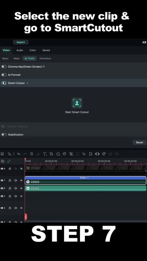Open the Animation sub-tab
This screenshot has width=147, height=261.
click(x=45, y=58)
